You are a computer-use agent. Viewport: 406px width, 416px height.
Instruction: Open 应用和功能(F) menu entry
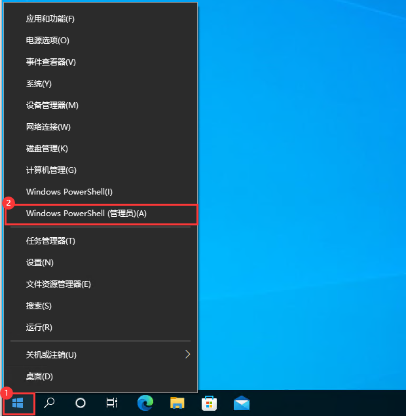tap(100, 19)
